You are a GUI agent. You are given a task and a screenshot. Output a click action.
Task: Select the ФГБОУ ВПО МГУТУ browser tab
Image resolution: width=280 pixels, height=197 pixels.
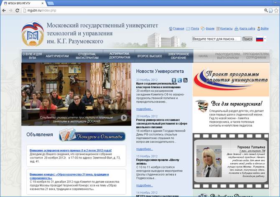pyautogui.click(x=23, y=3)
